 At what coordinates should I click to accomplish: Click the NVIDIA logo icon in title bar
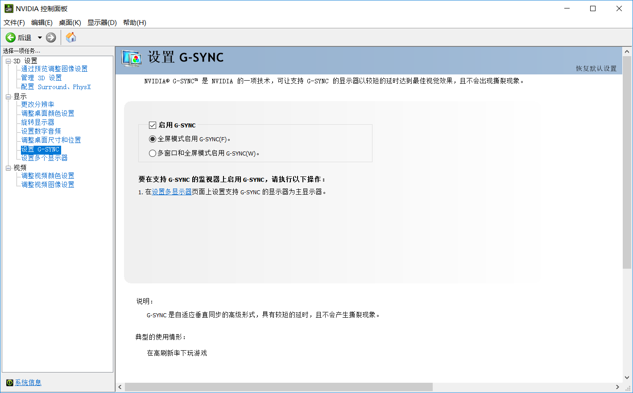point(8,8)
